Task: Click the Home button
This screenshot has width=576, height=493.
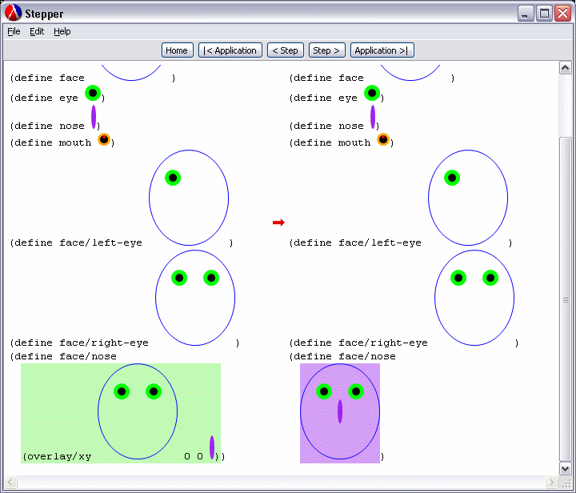Action: pos(177,50)
